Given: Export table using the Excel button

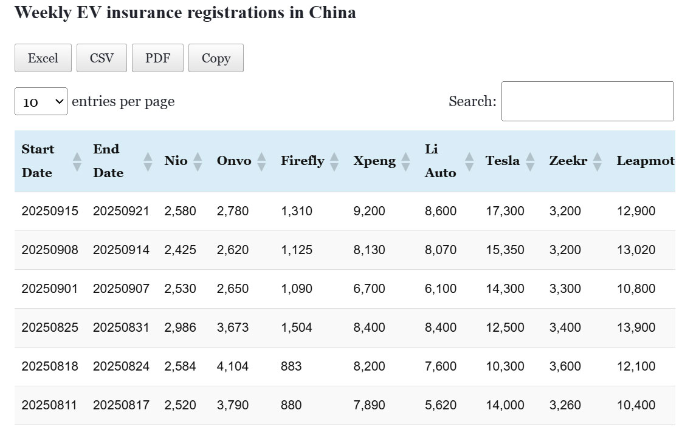Looking at the screenshot, I should coord(43,58).
